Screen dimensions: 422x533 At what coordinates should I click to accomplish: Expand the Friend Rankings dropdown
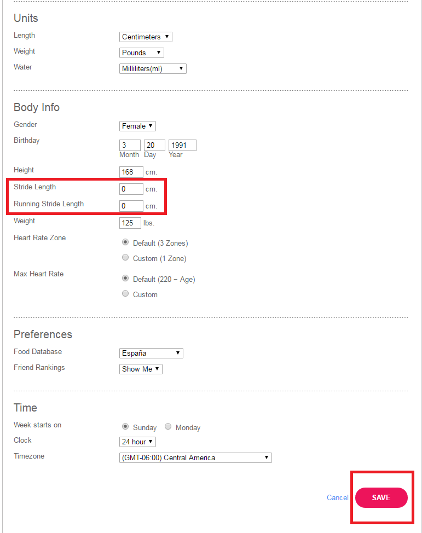pyautogui.click(x=141, y=369)
